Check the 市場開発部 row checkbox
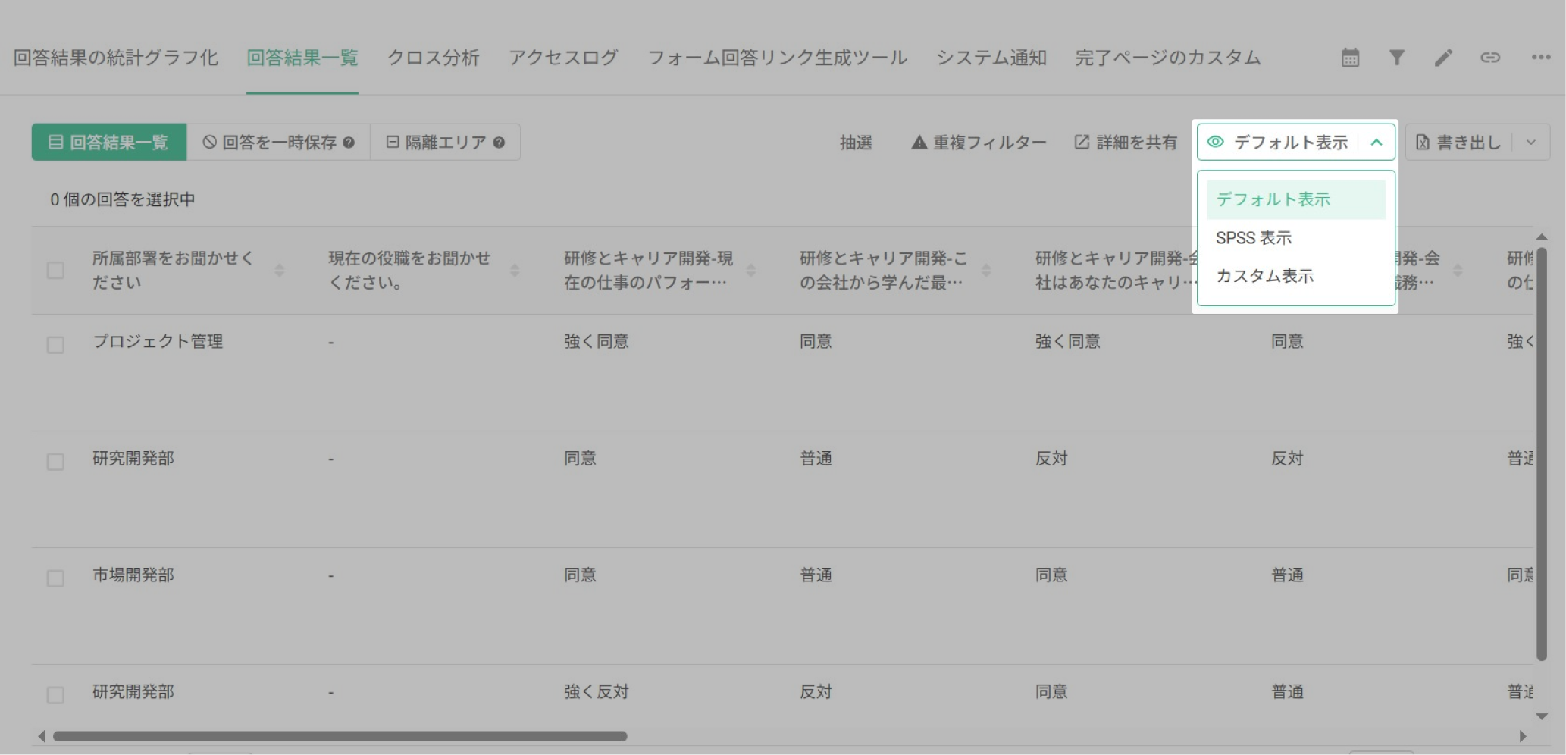 click(55, 578)
